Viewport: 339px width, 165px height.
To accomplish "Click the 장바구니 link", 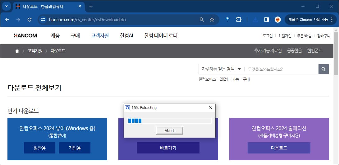I will (x=324, y=36).
